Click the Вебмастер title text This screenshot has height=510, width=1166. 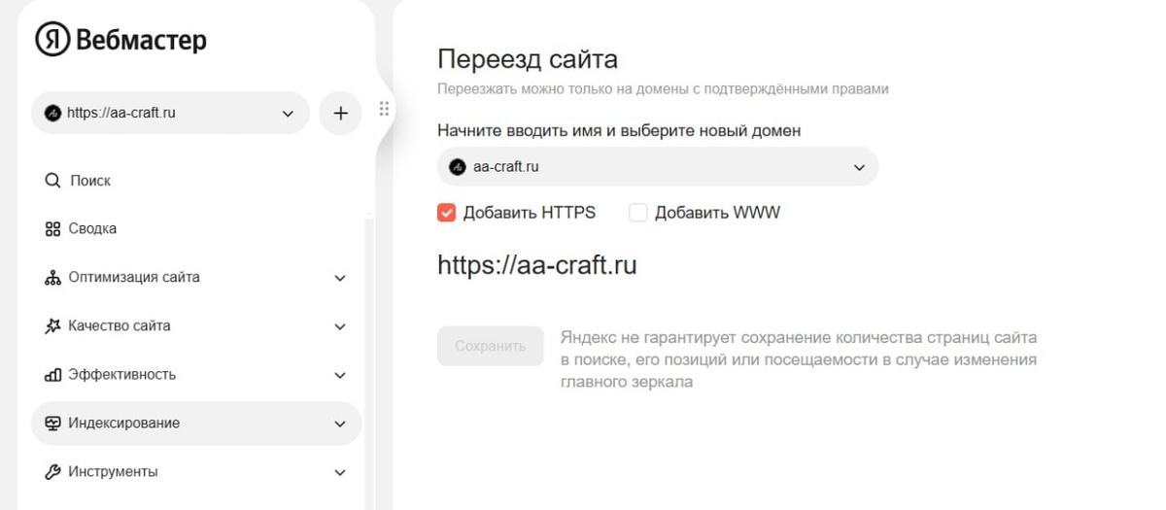(x=141, y=41)
